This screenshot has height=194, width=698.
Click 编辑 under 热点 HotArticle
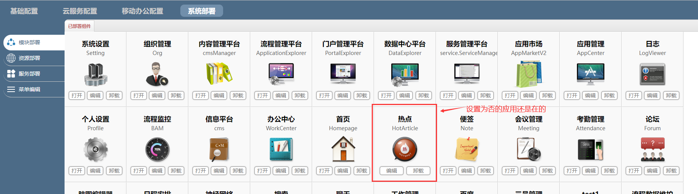[392, 171]
